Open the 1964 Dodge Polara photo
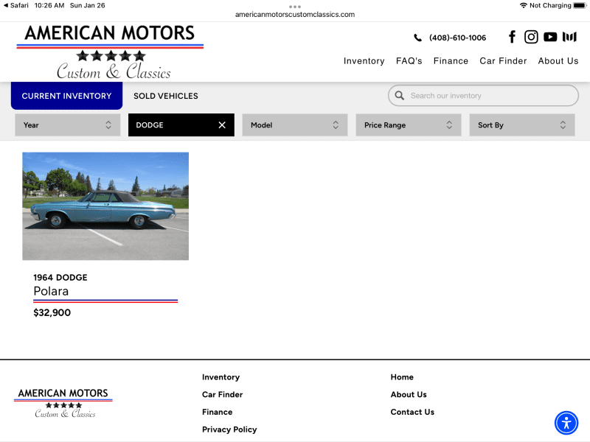The width and height of the screenshot is (590, 442). pyautogui.click(x=105, y=206)
